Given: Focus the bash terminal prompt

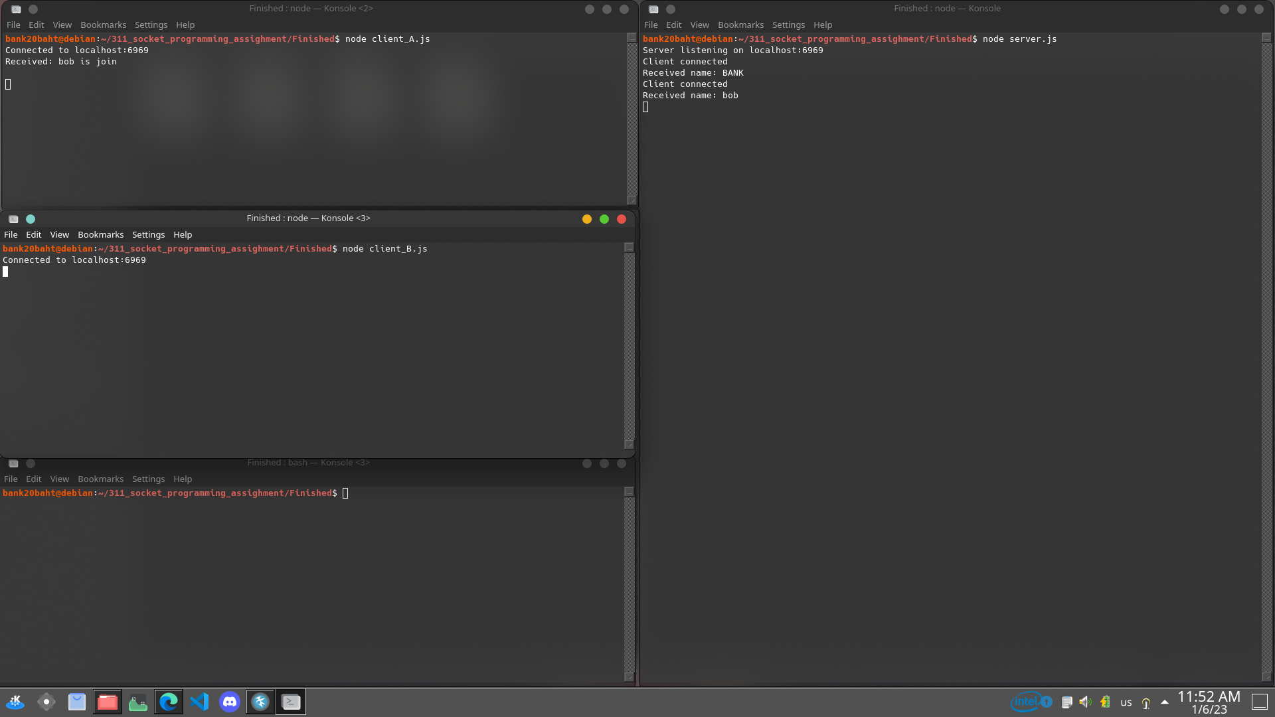Looking at the screenshot, I should click(x=345, y=493).
